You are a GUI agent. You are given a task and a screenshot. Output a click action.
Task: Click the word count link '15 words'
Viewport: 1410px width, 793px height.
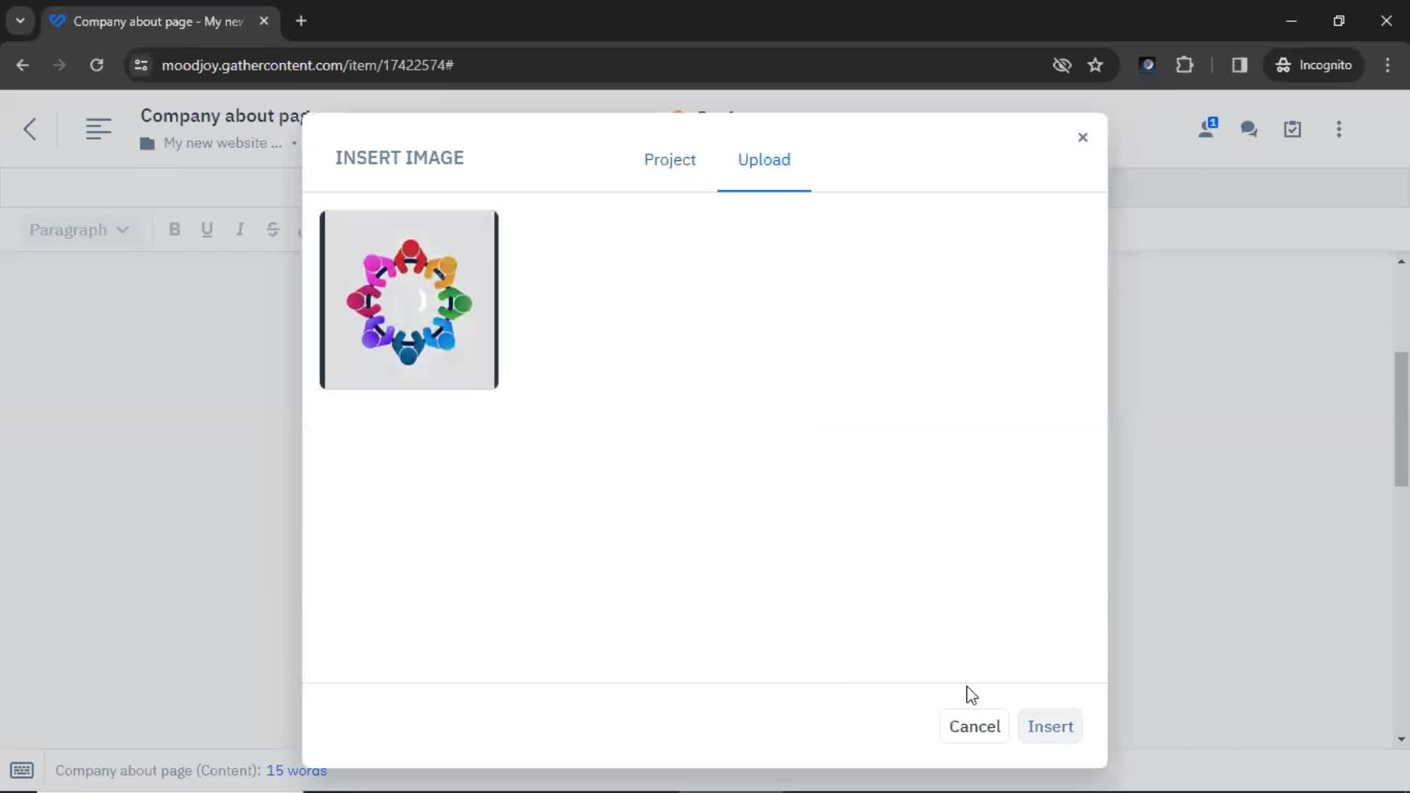297,770
